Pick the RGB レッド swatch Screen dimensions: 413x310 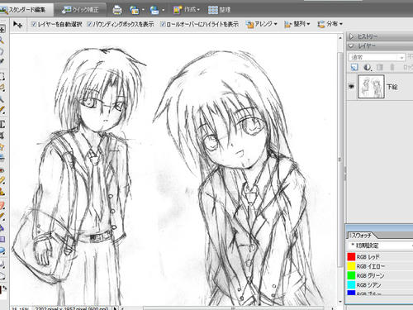[351, 257]
